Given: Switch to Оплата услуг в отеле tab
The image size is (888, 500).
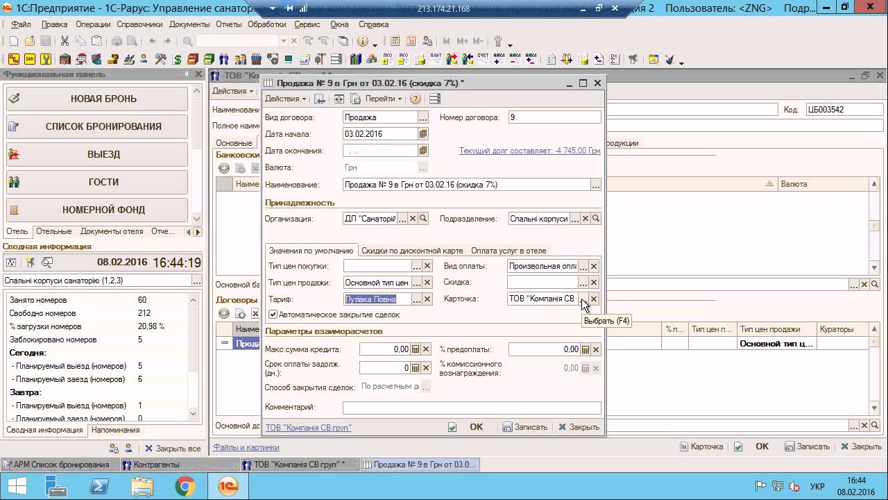Looking at the screenshot, I should click(x=509, y=251).
